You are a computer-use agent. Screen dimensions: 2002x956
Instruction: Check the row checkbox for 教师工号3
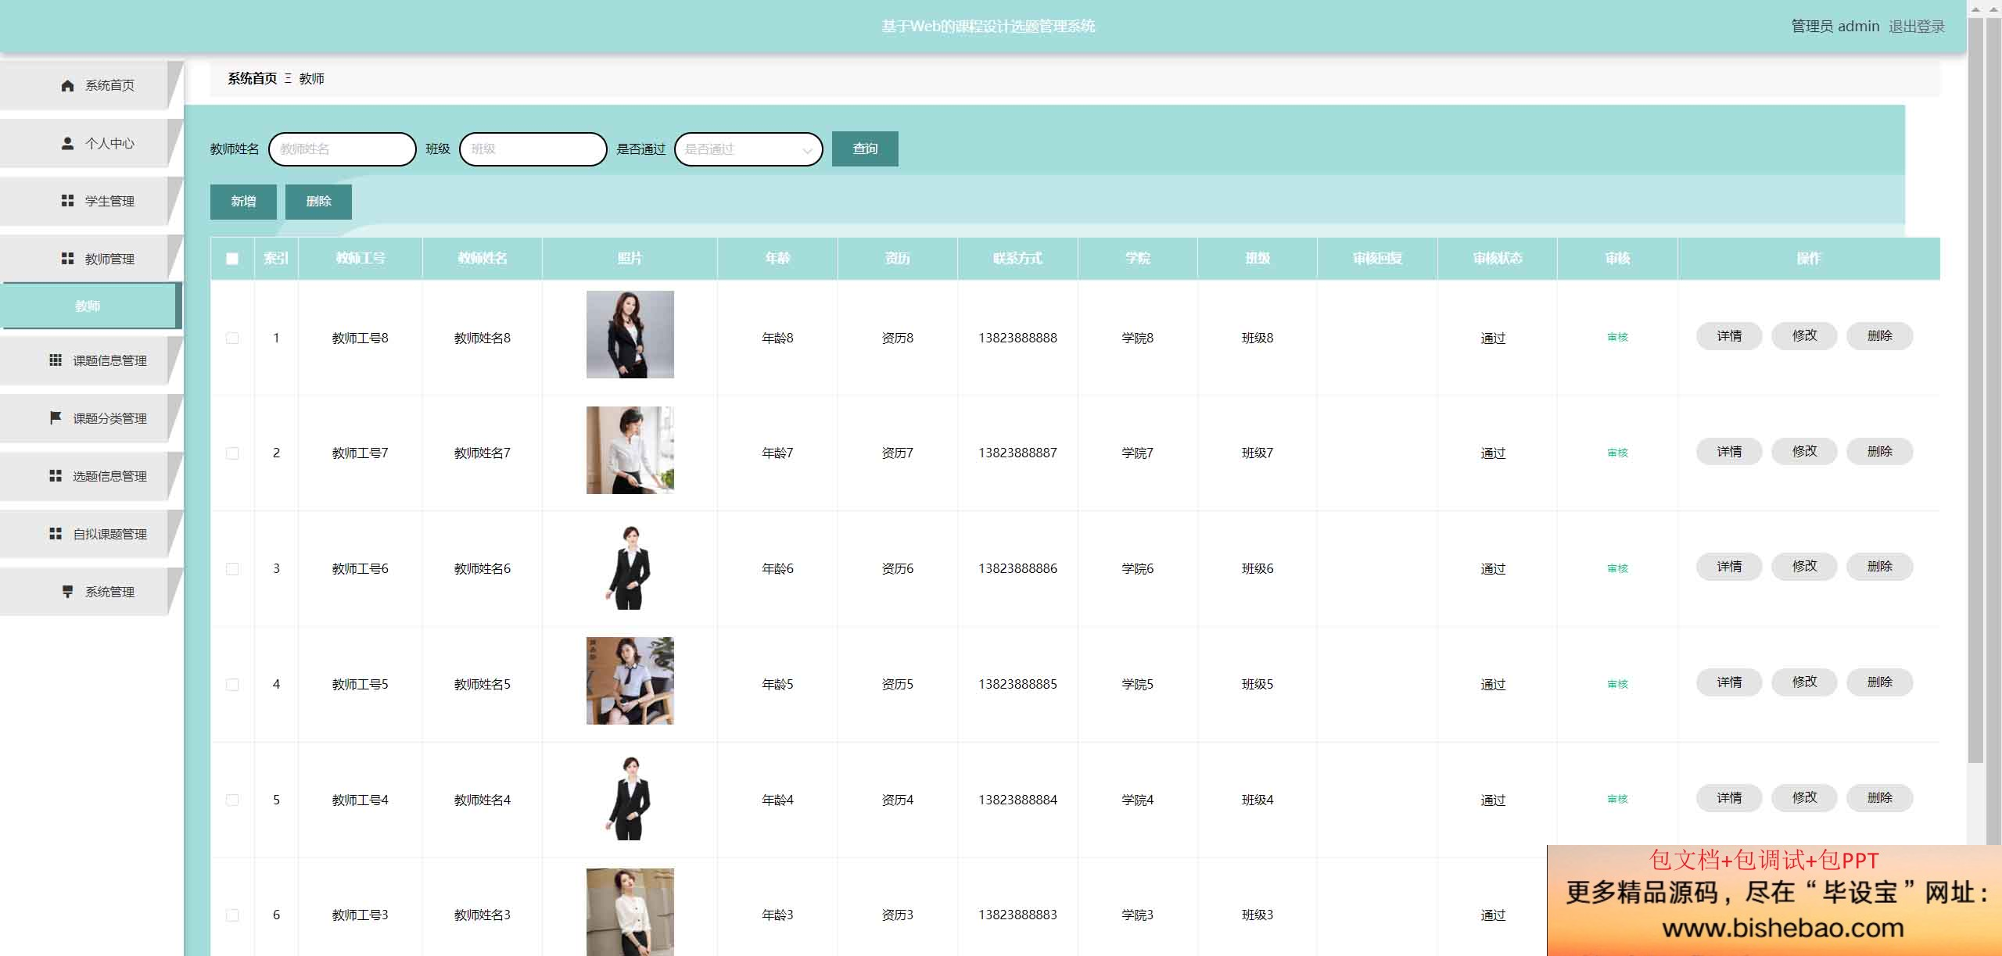(x=232, y=915)
